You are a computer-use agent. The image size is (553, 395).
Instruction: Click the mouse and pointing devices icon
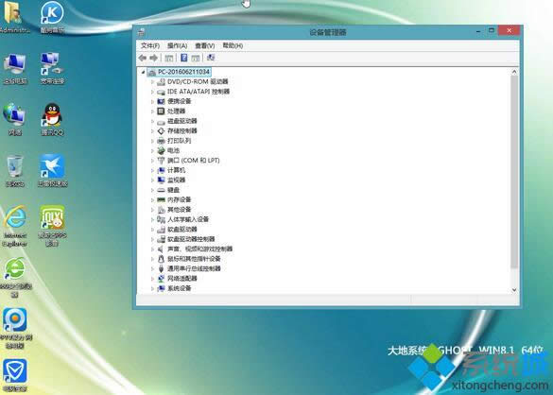tap(161, 259)
